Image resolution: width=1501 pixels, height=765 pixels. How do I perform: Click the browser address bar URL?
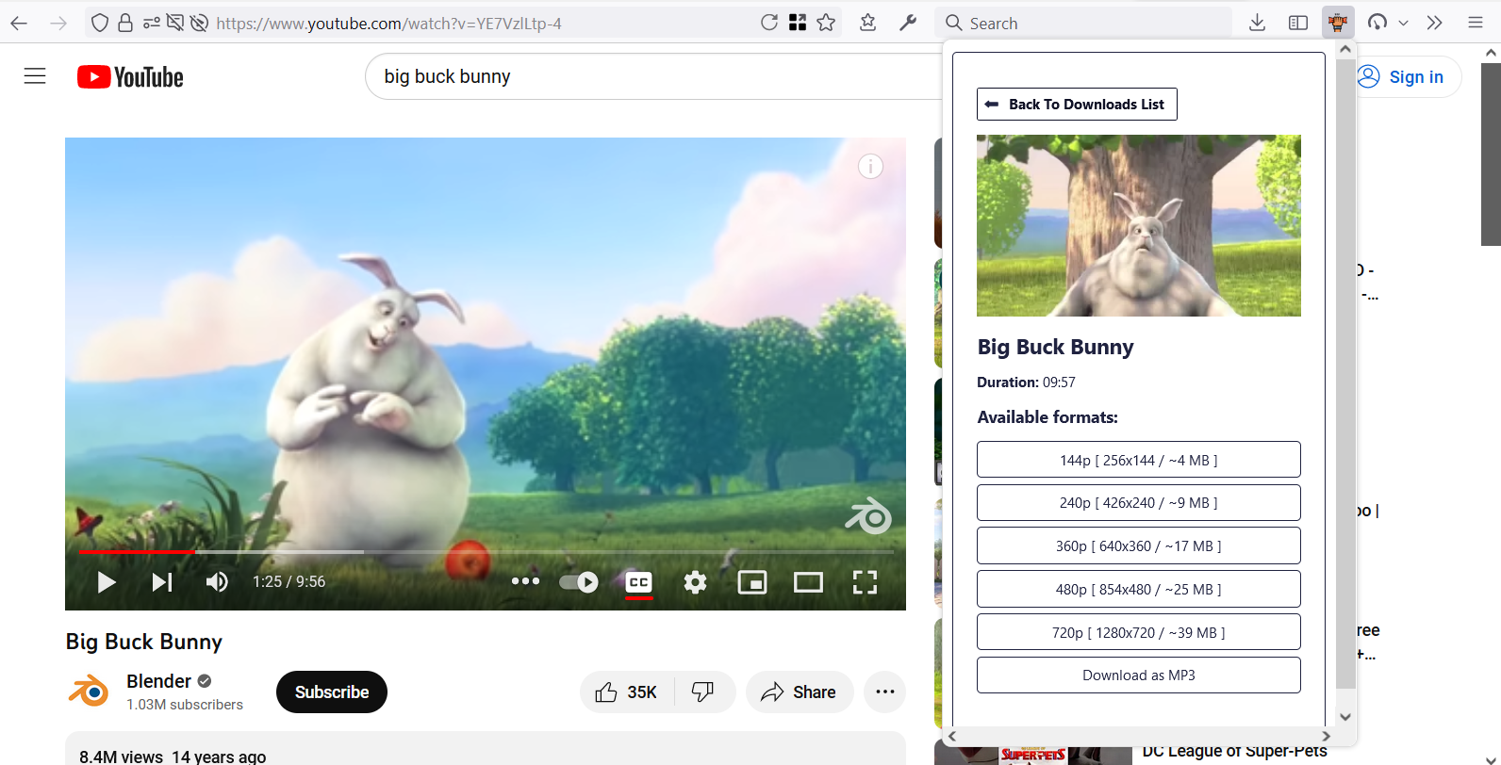click(388, 24)
